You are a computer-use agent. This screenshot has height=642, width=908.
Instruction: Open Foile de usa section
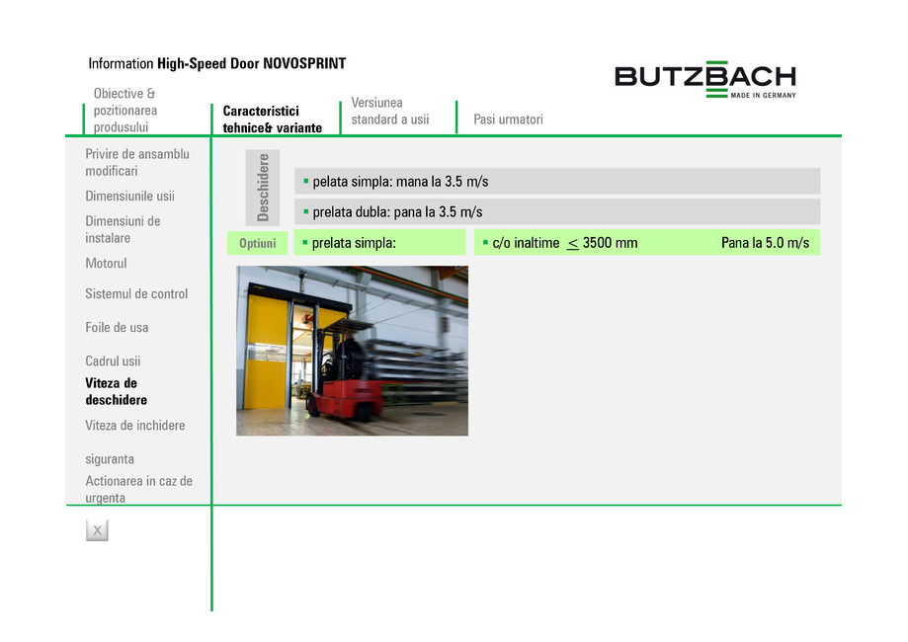click(117, 327)
